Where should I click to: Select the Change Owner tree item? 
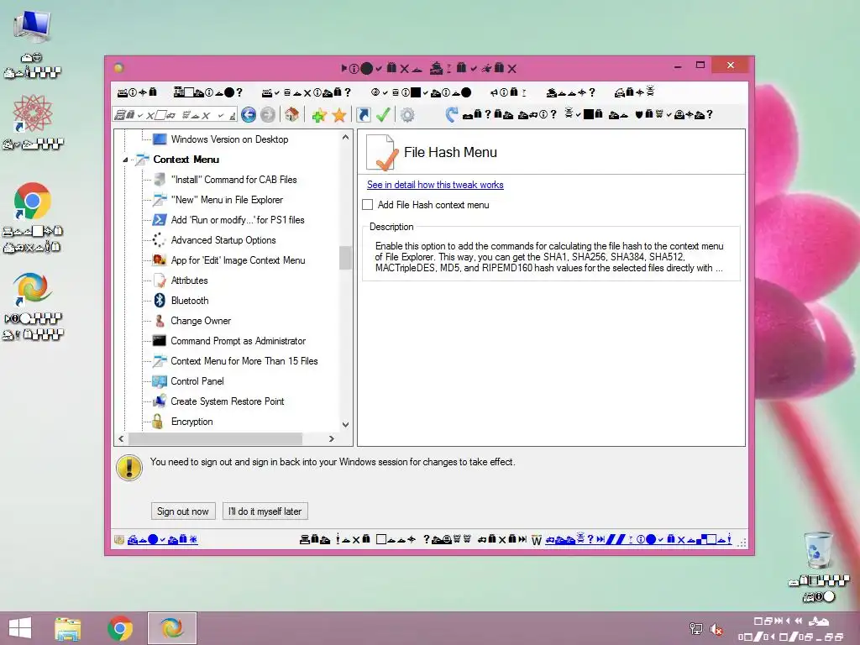[201, 321]
